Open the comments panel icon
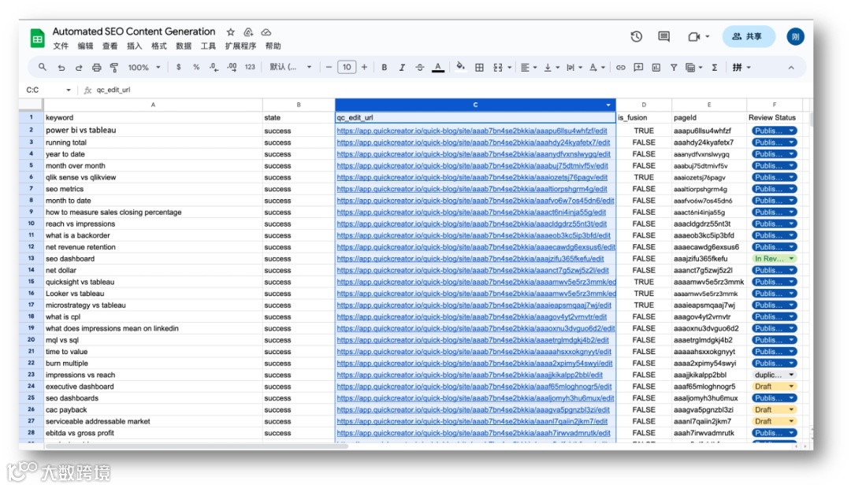This screenshot has height=488, width=851. coord(663,36)
